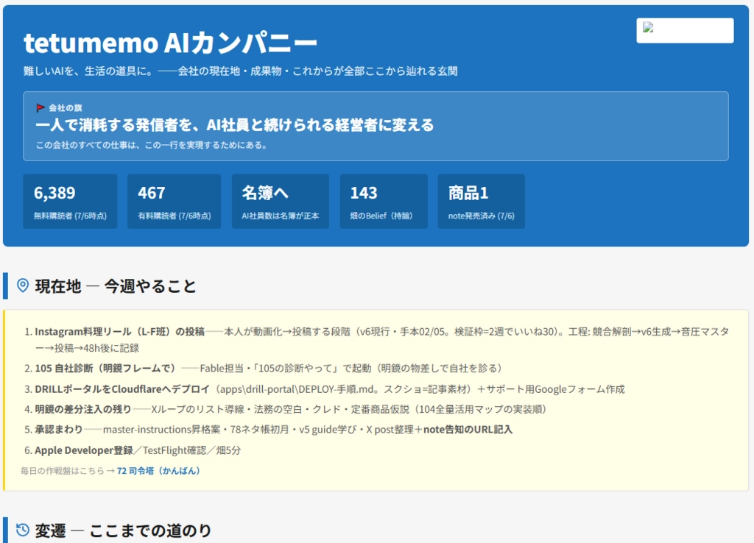Select list item DRILLポータルをCloudflareへデプロイ
The width and height of the screenshot is (754, 543).
point(325,388)
